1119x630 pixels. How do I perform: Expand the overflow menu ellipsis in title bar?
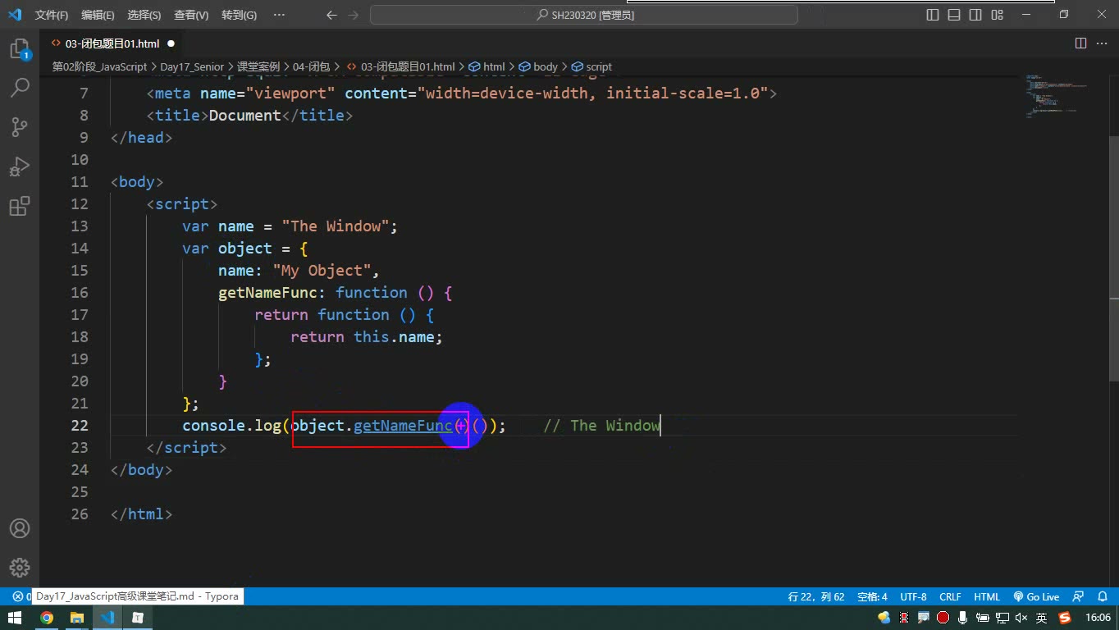point(279,15)
